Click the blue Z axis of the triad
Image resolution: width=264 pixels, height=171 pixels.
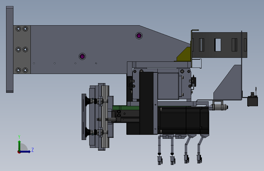click(25, 152)
